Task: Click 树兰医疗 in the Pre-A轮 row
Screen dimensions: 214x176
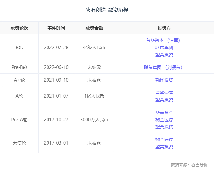Action: pyautogui.click(x=164, y=120)
